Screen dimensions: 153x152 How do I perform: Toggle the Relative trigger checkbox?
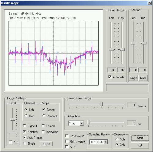point(24,132)
